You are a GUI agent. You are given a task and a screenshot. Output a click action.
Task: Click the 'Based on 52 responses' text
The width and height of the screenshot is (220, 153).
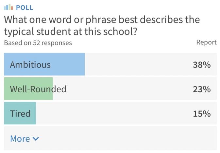pos(38,43)
